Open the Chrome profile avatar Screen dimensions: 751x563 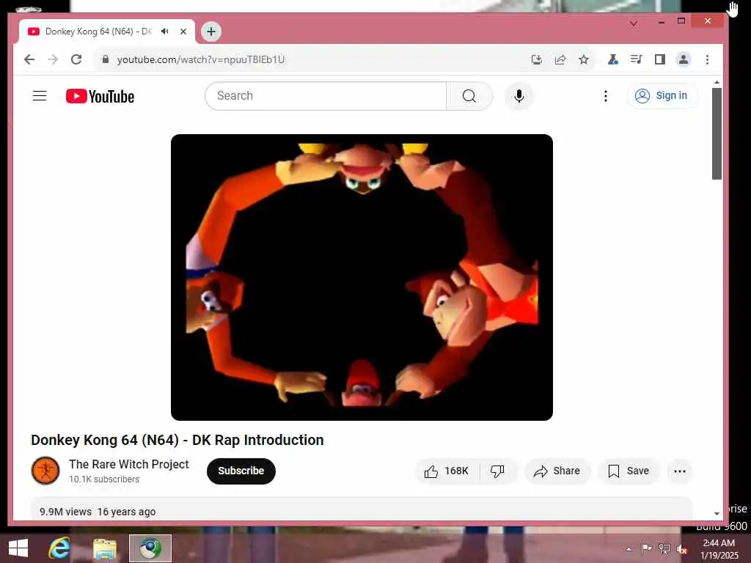(684, 59)
